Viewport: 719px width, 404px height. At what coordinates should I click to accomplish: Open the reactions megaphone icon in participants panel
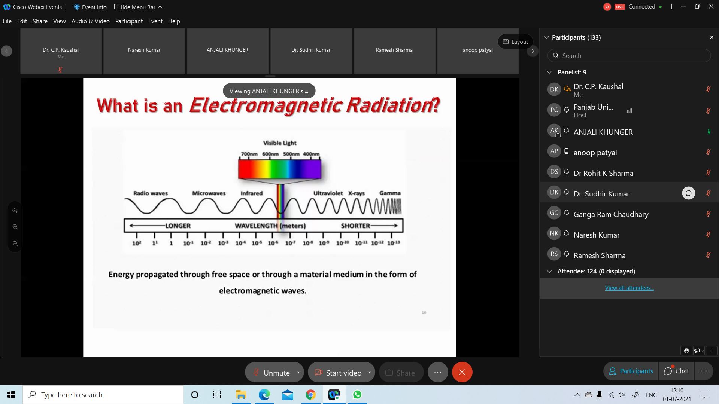(697, 351)
